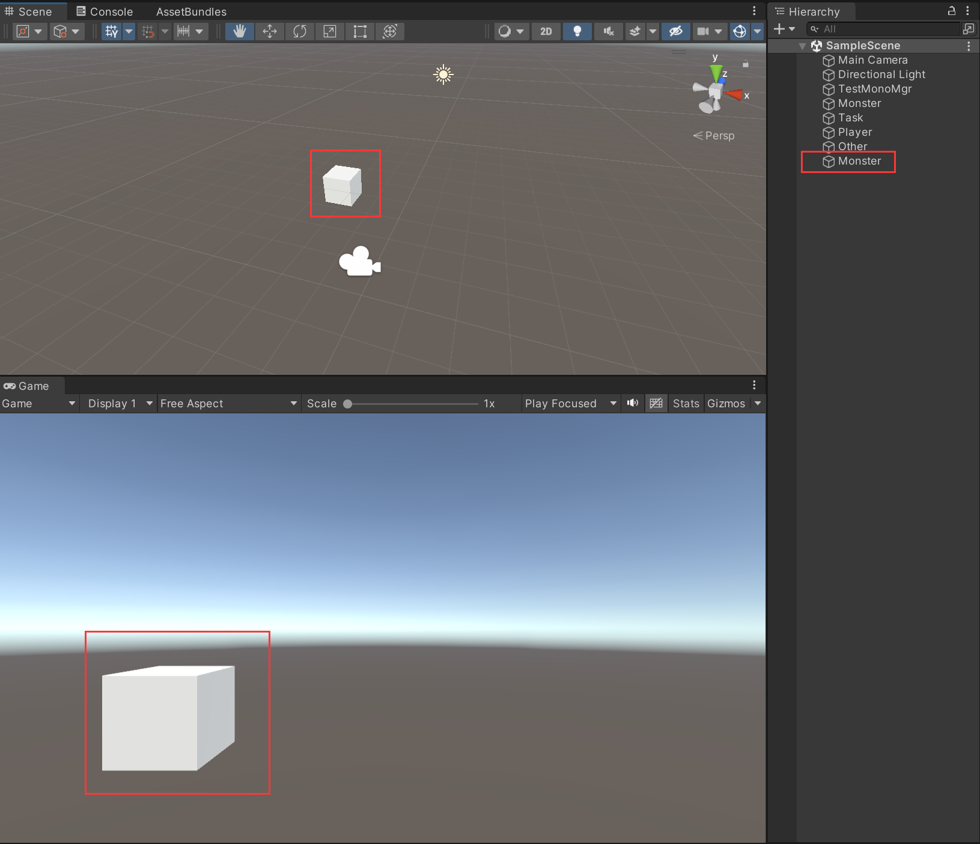Screen dimensions: 980x844
Task: Click the handle rotation Global/Local icon
Action: 60,31
